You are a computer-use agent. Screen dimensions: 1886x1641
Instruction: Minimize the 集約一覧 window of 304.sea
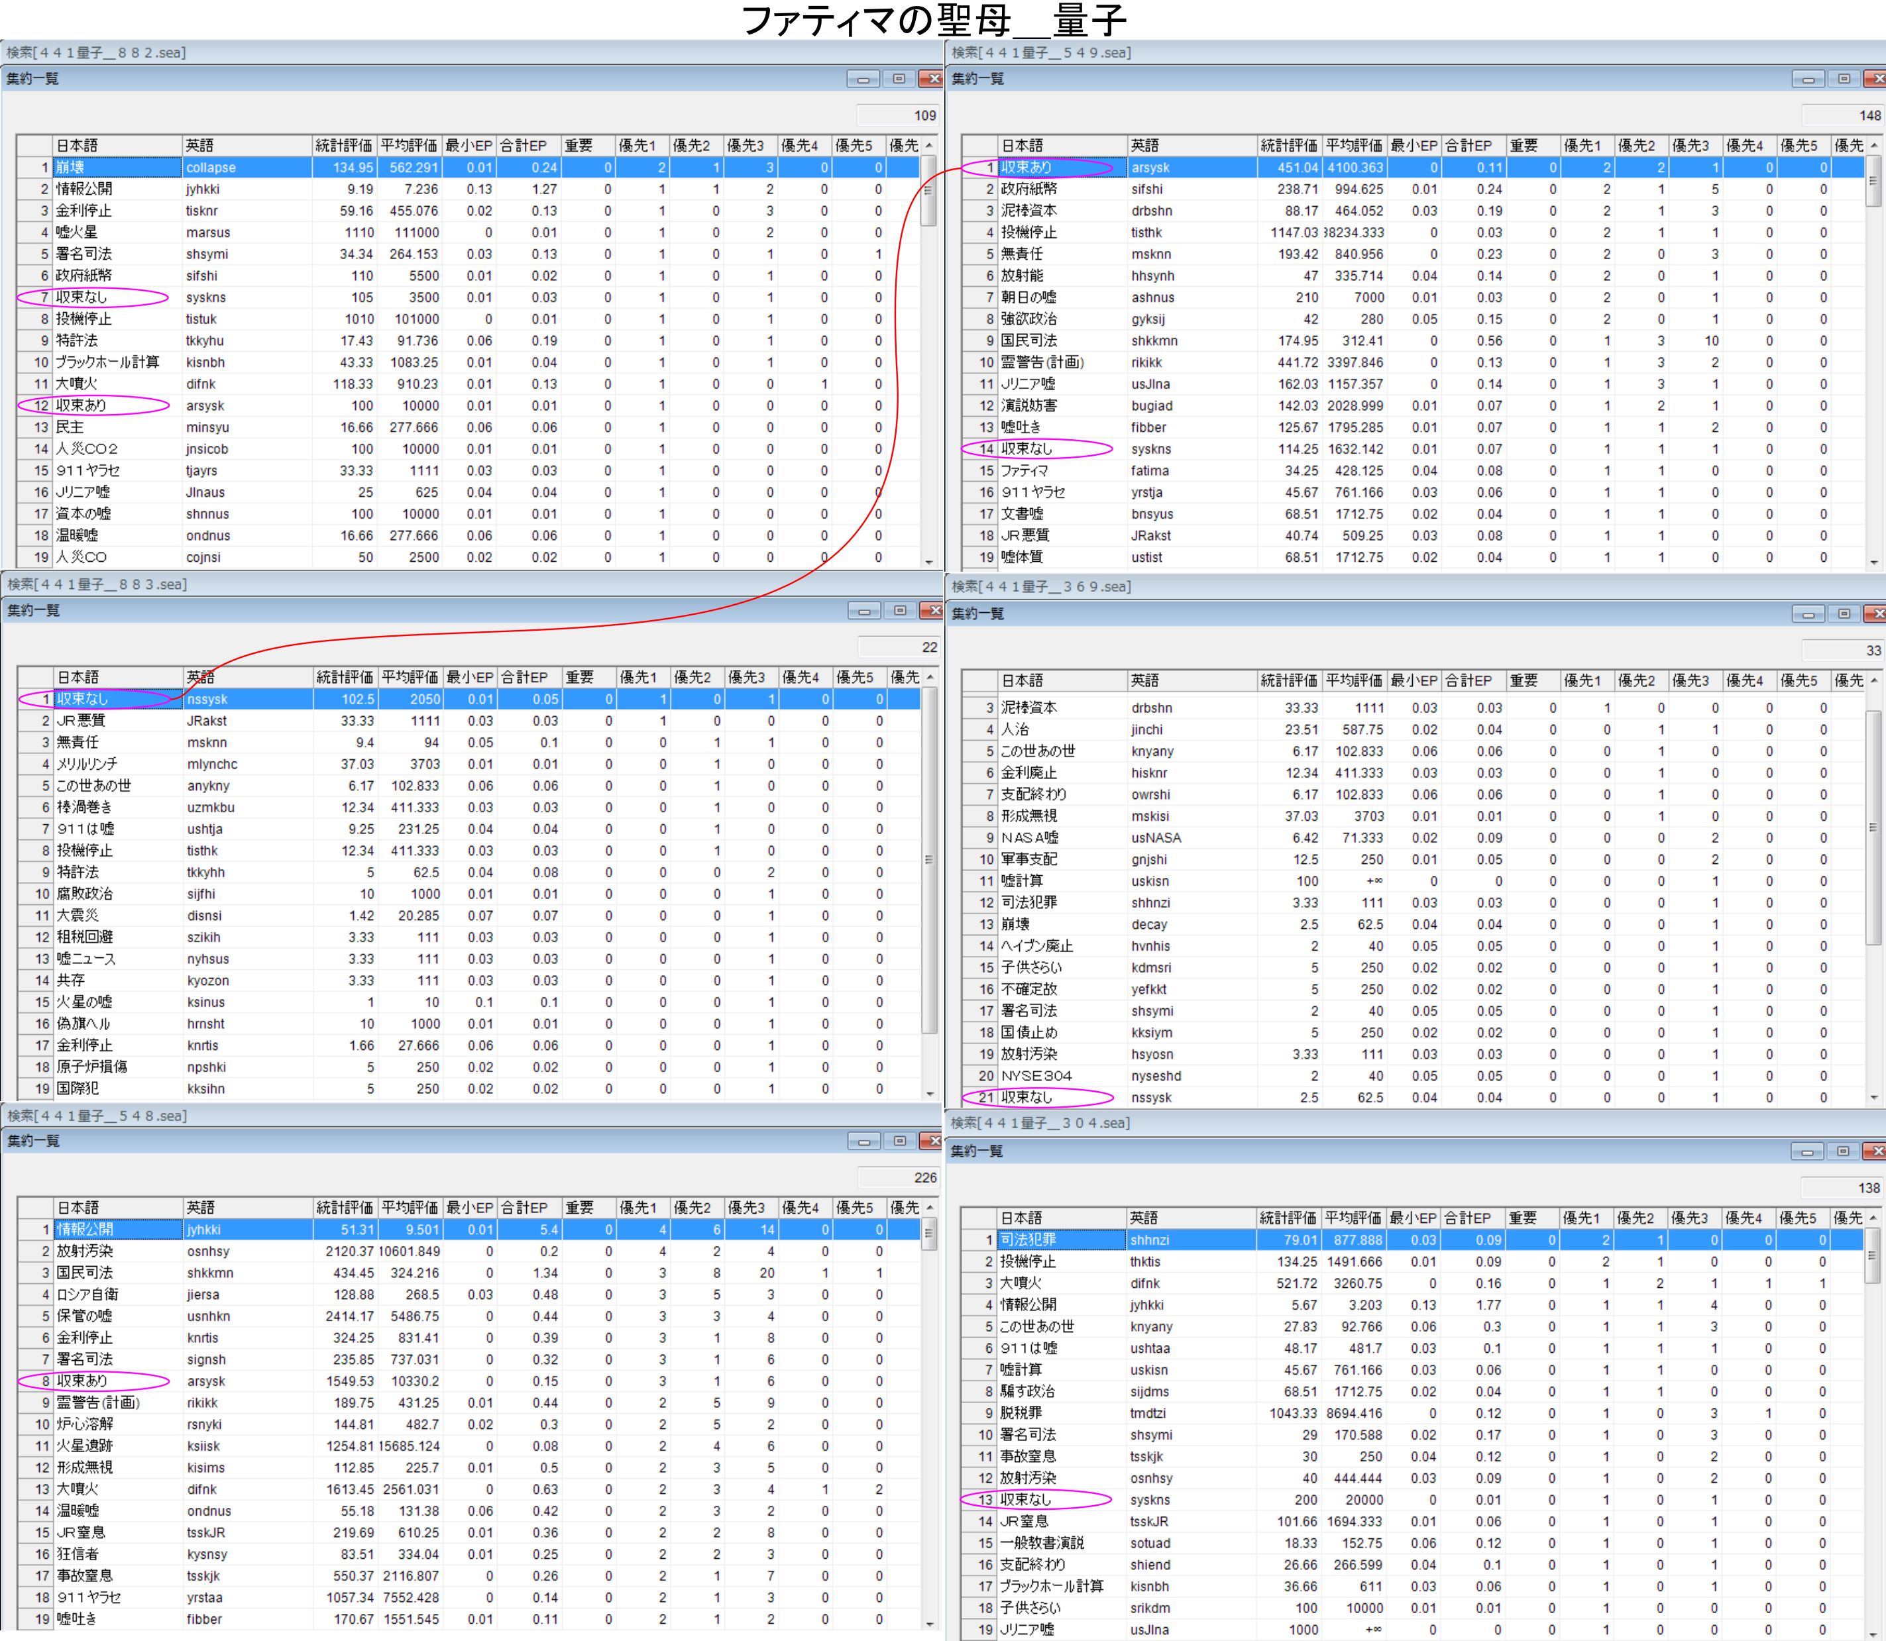(1806, 1151)
